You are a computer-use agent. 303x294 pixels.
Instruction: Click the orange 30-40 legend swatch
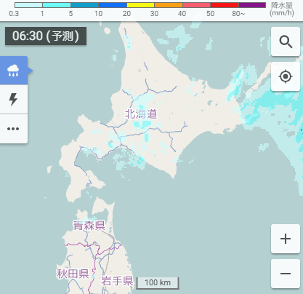click(x=169, y=5)
